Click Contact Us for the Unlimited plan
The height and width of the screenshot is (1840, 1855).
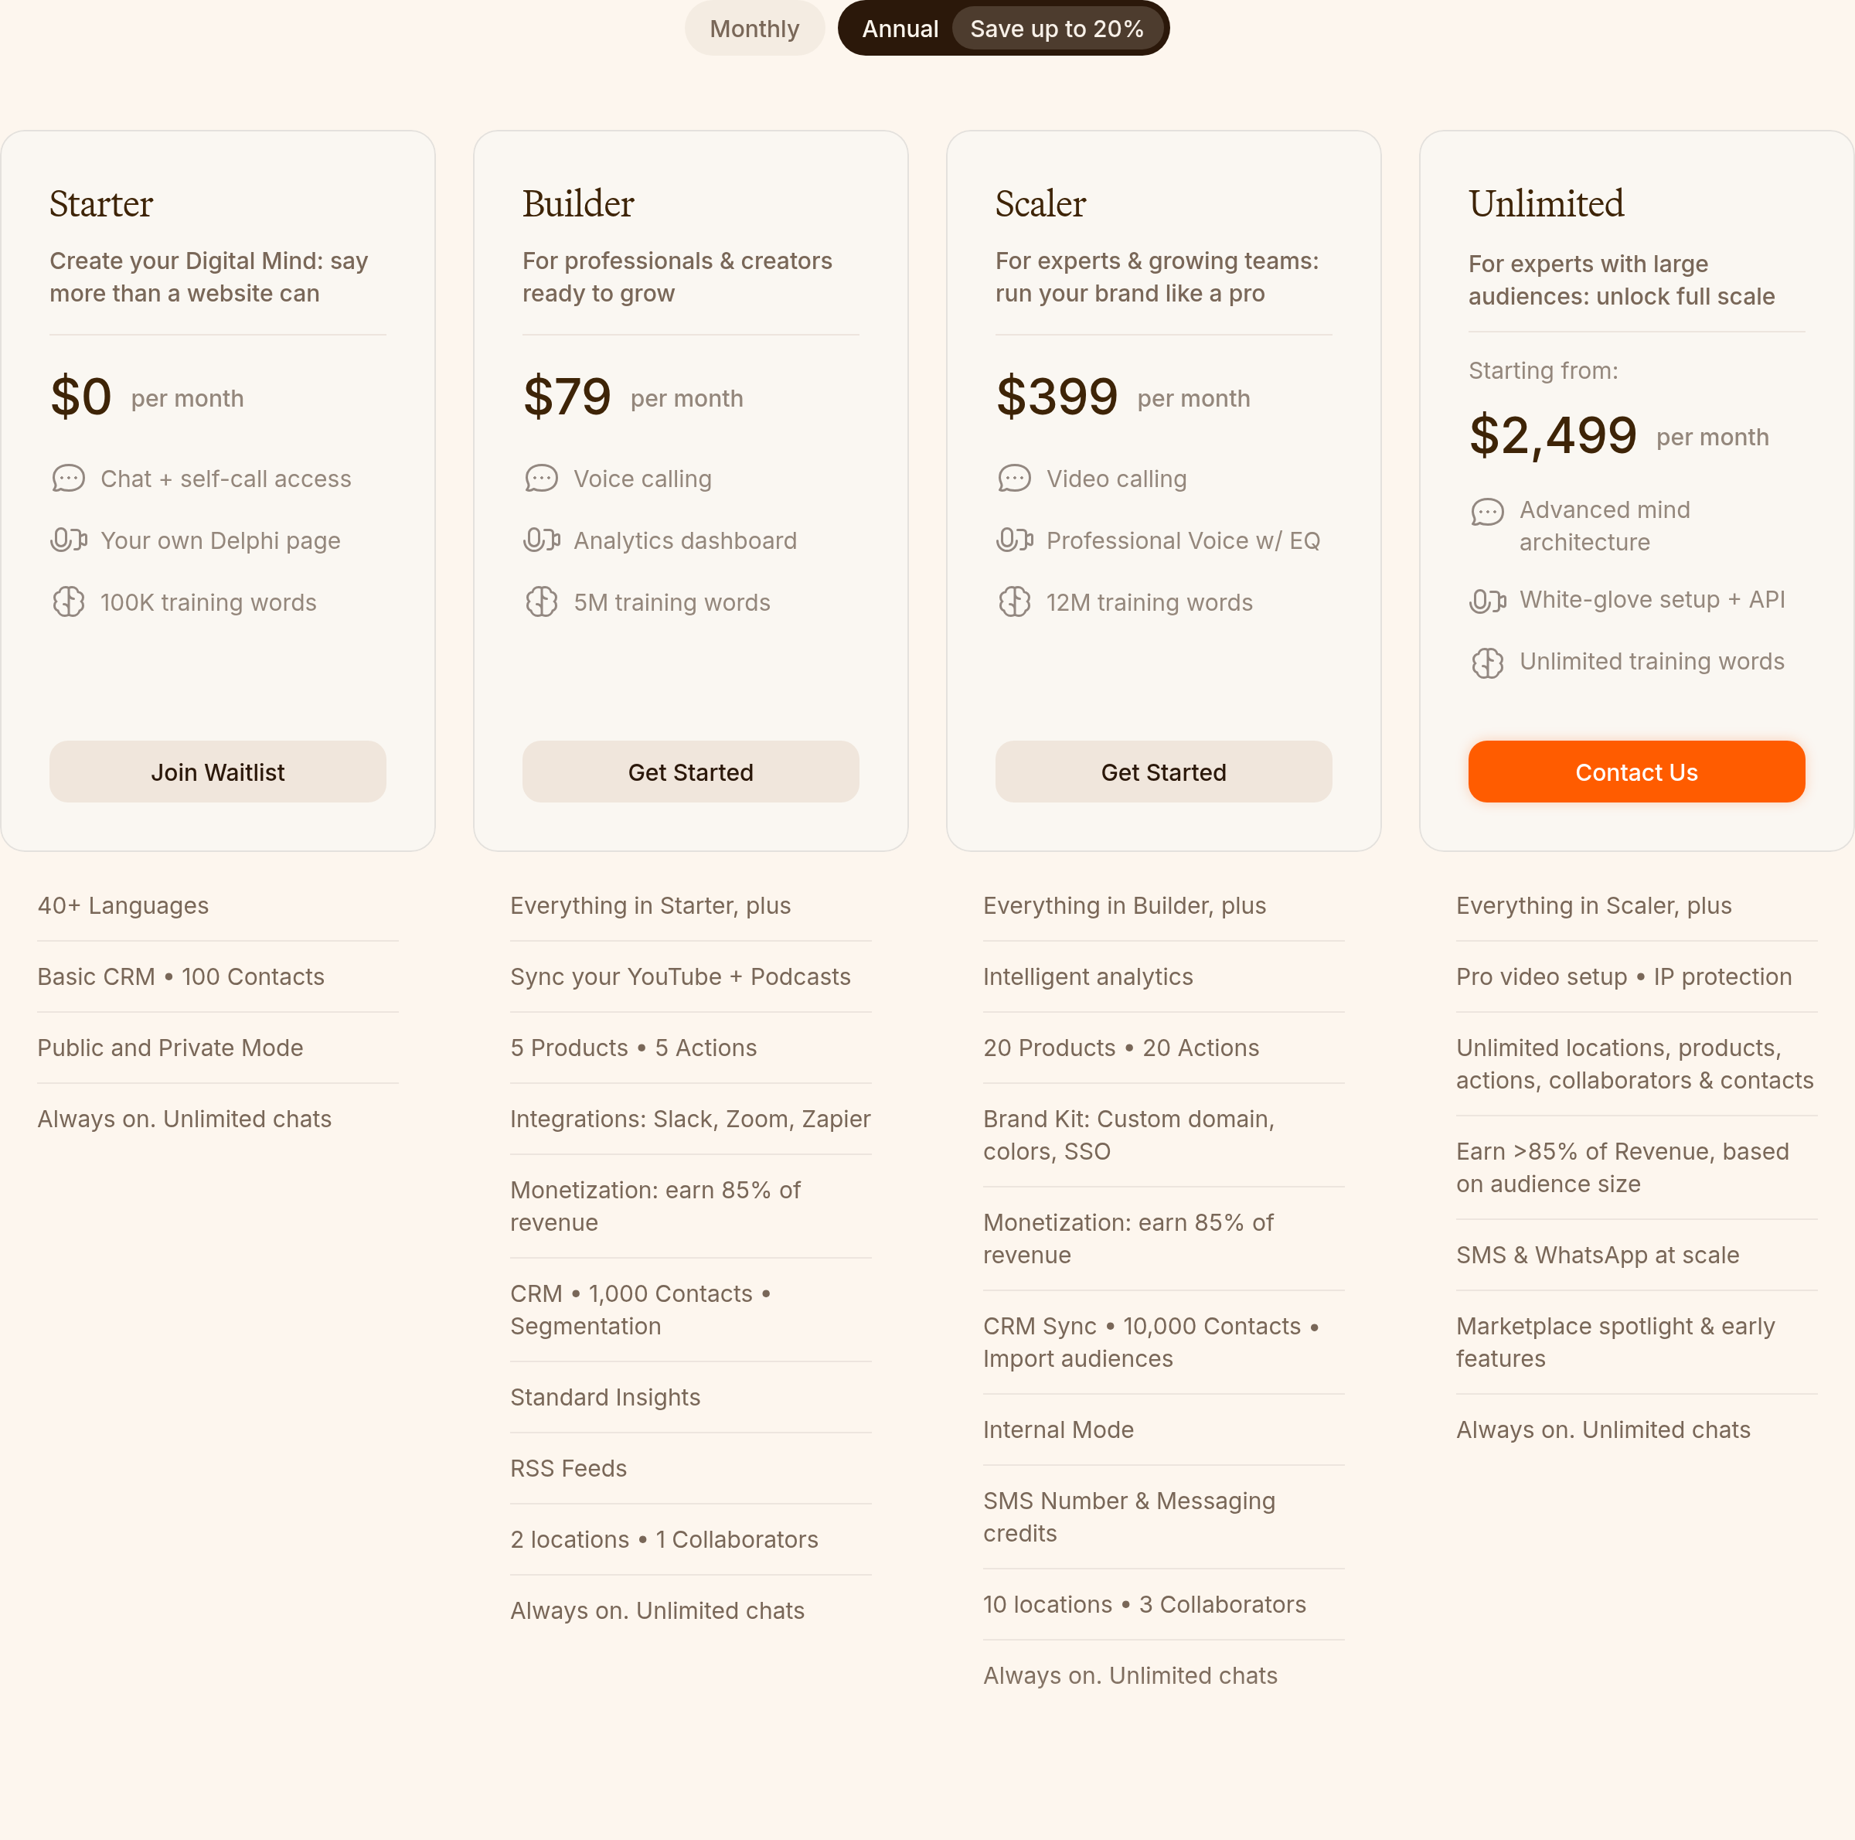pos(1635,771)
